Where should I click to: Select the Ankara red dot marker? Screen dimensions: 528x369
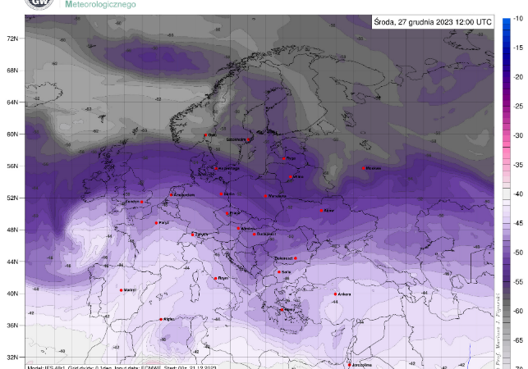pyautogui.click(x=335, y=294)
